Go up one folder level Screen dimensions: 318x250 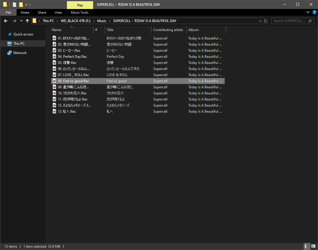coord(27,21)
